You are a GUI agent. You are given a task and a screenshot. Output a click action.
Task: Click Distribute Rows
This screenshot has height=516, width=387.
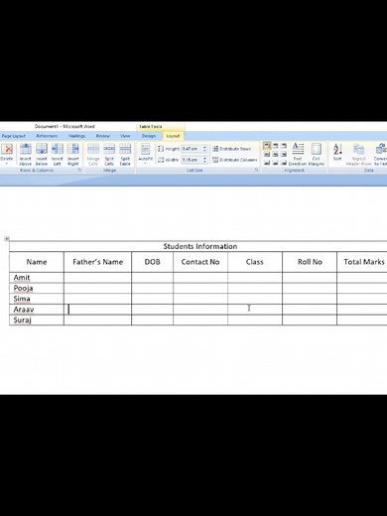pyautogui.click(x=231, y=149)
